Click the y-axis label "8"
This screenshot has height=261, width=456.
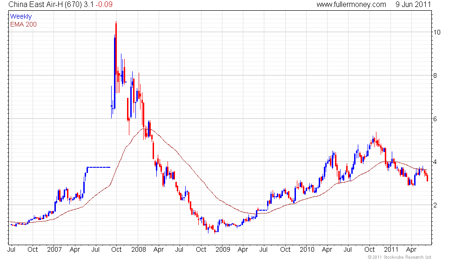coord(435,76)
